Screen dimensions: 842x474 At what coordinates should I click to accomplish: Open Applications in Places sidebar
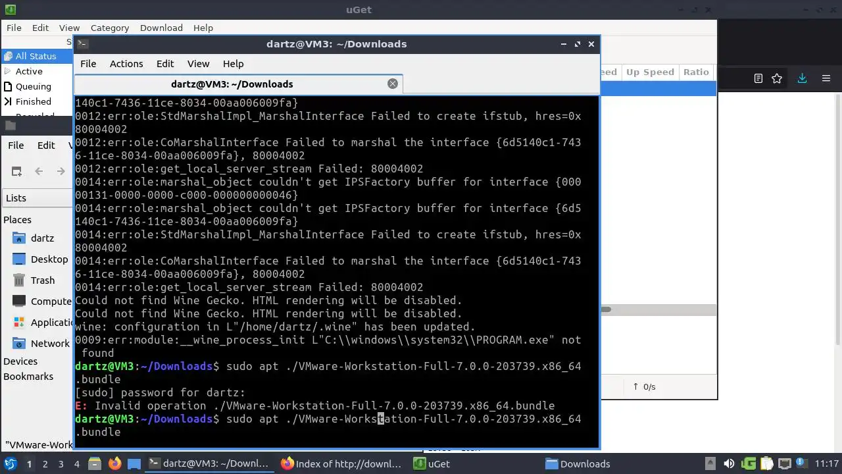[x=42, y=323]
